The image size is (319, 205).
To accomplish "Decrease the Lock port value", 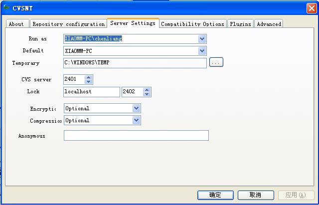I will (147, 94).
